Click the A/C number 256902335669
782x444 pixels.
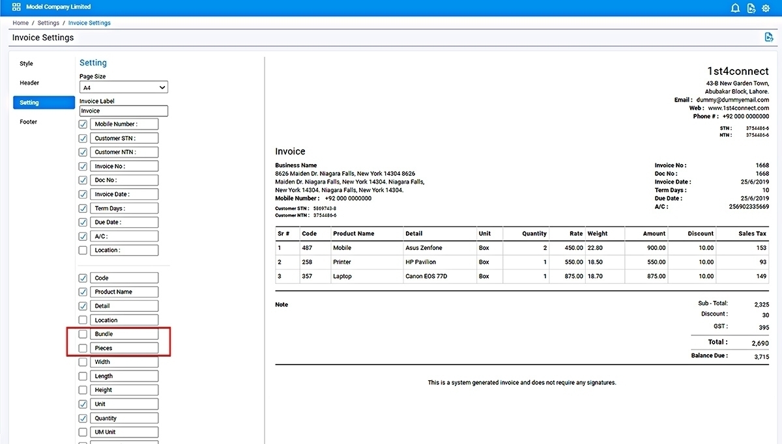point(749,206)
